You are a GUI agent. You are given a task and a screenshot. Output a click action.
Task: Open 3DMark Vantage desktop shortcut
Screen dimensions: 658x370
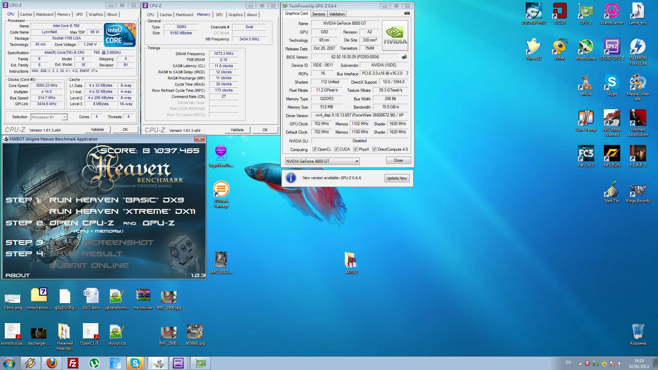[221, 194]
